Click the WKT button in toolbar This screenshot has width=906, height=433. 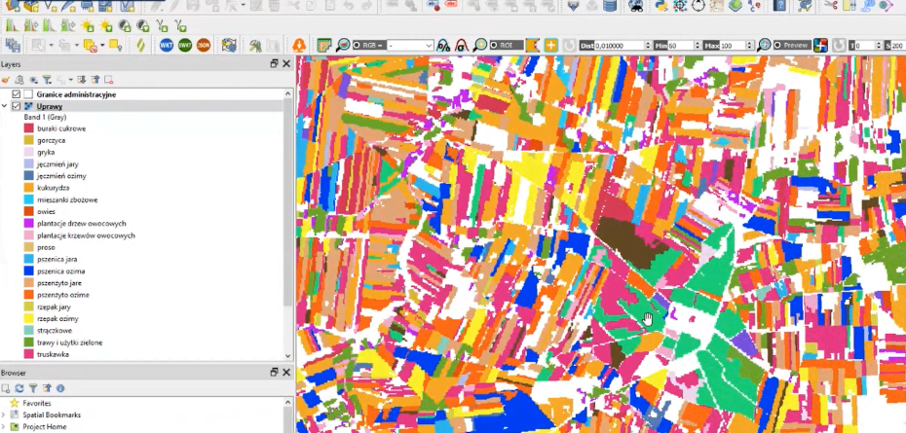(x=167, y=46)
